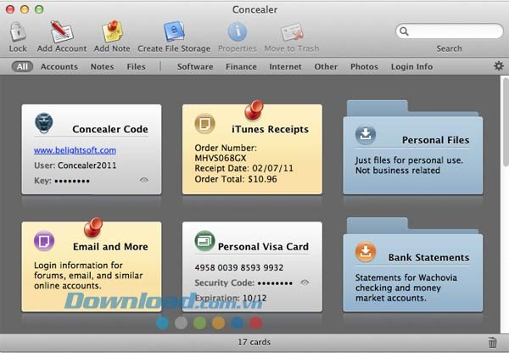509x353 pixels.
Task: Choose the green color label dot
Action: [199, 322]
